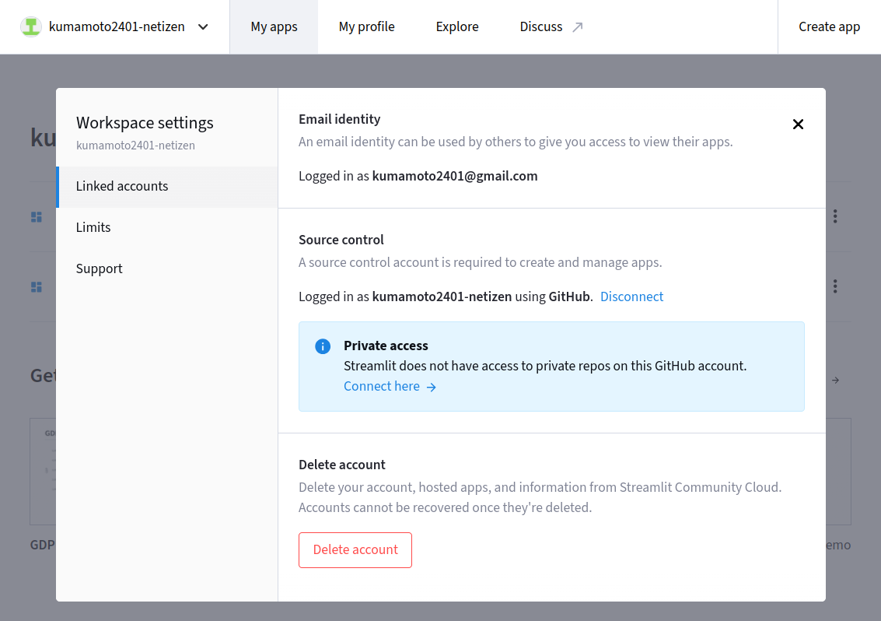Select Linked accounts in settings sidebar
The height and width of the screenshot is (621, 881).
click(167, 186)
